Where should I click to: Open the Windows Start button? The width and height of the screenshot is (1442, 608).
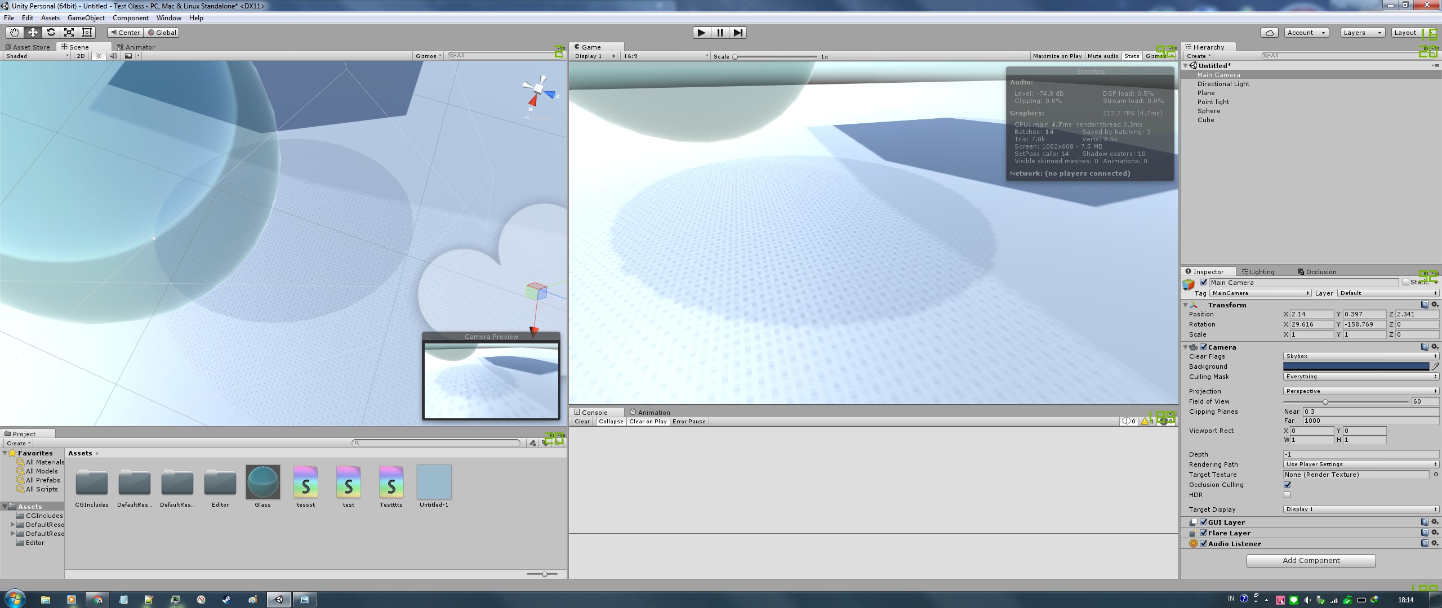(x=14, y=599)
